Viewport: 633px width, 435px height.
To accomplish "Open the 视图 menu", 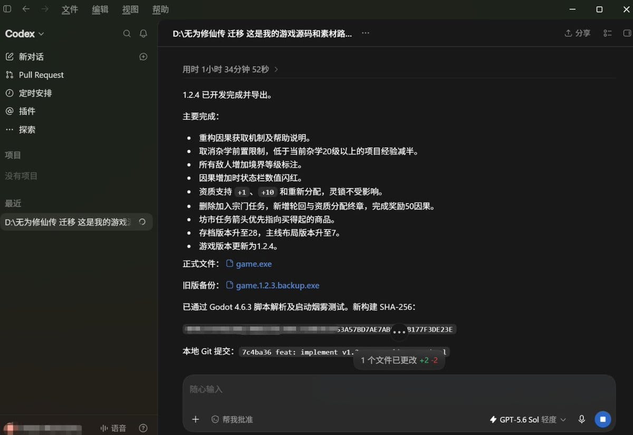I will 130,9.
